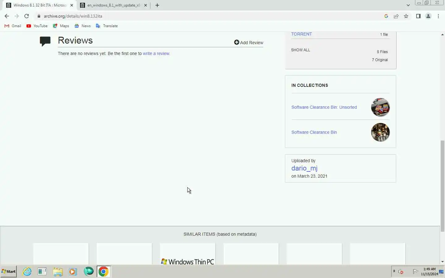Open the Chrome profile menu
This screenshot has height=278, width=445.
[x=428, y=16]
